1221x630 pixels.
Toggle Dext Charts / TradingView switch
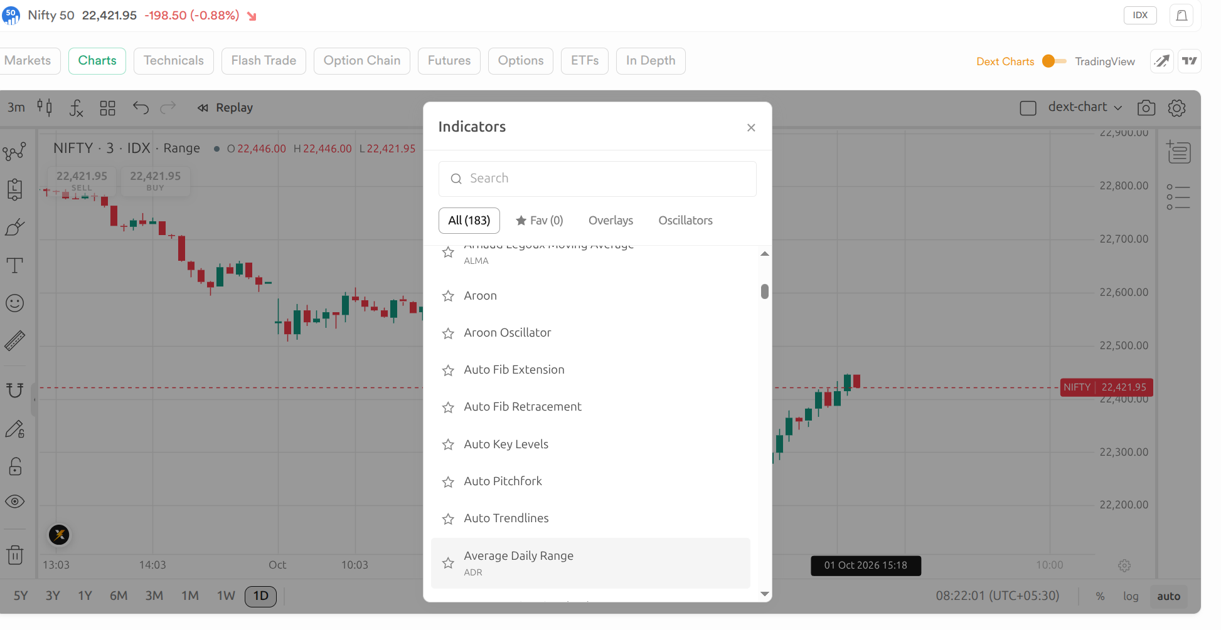pyautogui.click(x=1054, y=61)
